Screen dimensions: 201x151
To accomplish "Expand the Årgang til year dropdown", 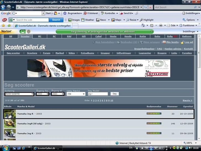I will click(x=57, y=94).
